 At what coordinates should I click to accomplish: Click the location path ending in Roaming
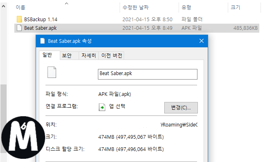click(x=179, y=125)
